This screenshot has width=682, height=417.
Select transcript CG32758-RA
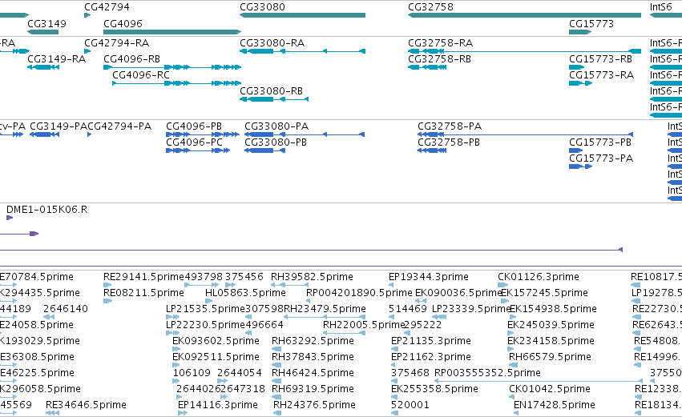440,43
